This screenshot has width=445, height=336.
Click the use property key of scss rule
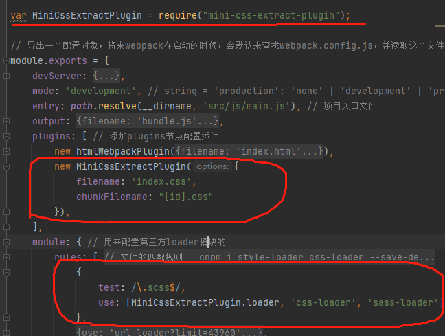point(106,302)
